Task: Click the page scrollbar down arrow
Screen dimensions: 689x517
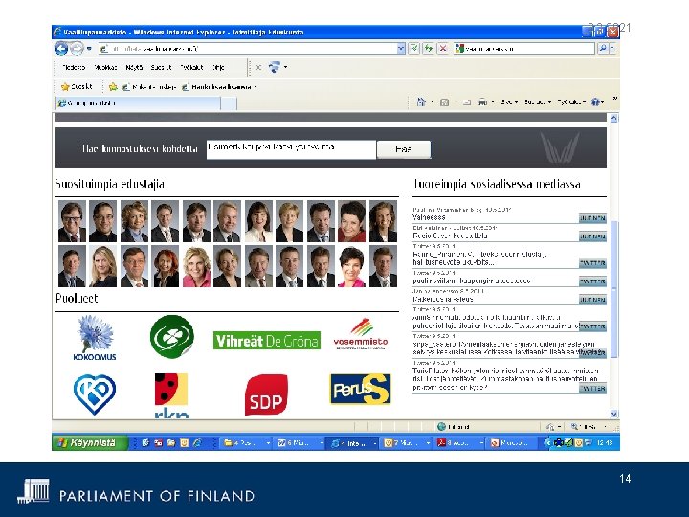Action: 613,414
